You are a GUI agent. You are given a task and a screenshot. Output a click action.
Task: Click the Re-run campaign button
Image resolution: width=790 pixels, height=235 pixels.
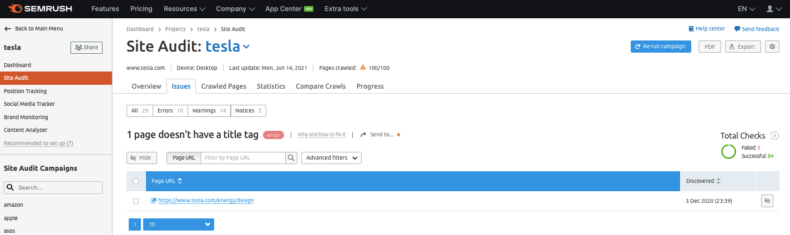[x=661, y=47]
